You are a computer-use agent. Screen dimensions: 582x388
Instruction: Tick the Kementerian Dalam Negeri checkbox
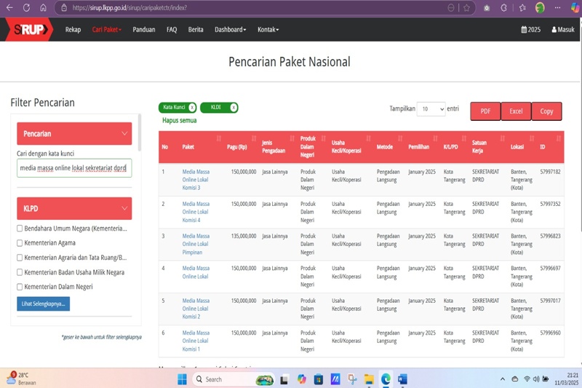(20, 287)
